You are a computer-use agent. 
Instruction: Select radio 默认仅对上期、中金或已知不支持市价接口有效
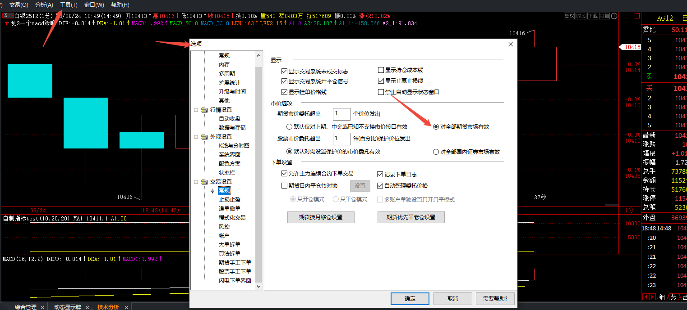[x=290, y=127]
